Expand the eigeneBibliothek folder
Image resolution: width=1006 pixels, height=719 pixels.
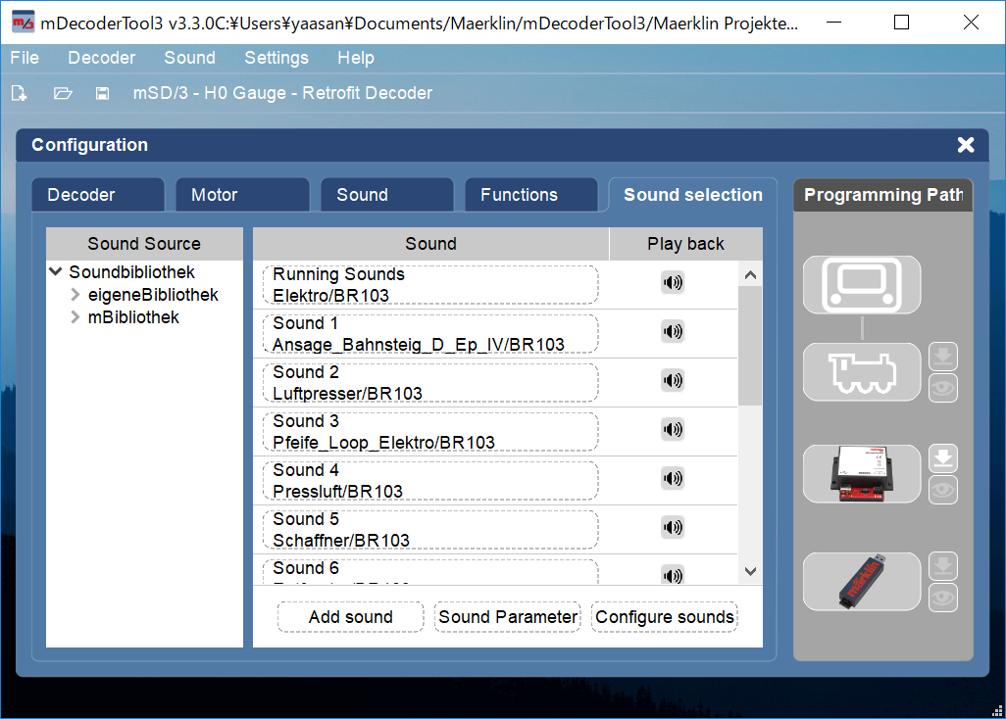click(75, 295)
